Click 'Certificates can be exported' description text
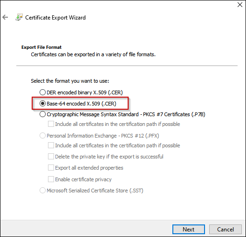 pyautogui.click(x=93, y=54)
